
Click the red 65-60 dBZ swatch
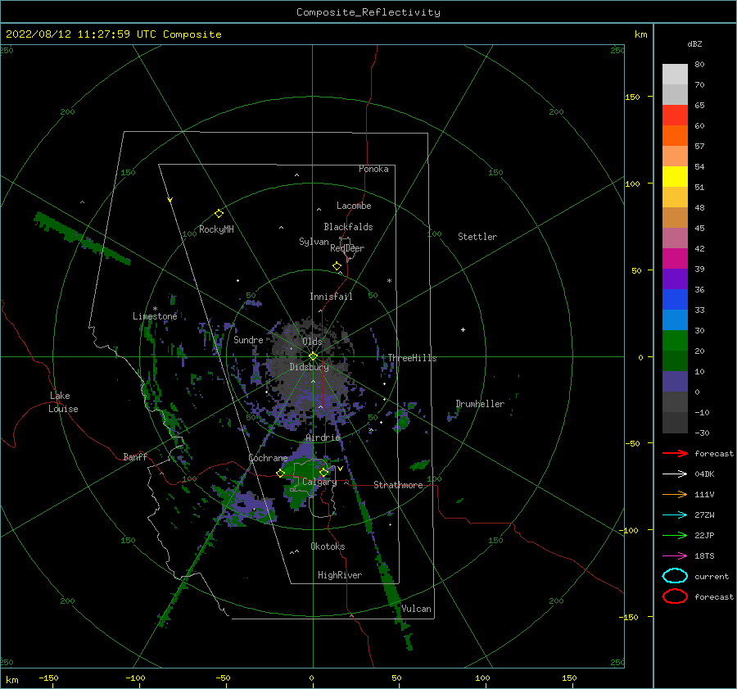675,116
